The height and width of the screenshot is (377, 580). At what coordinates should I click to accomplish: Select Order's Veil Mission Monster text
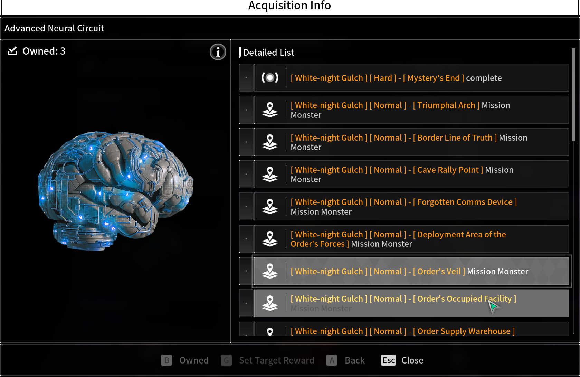[x=409, y=272]
